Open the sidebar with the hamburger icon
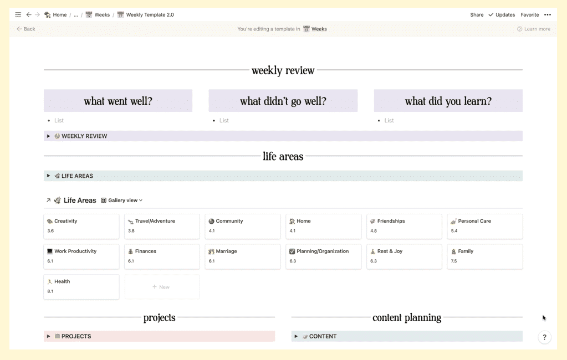 tap(18, 14)
